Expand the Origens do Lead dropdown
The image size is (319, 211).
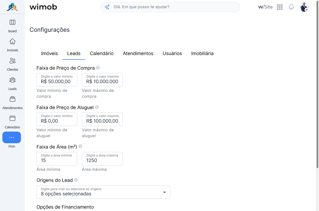103,192
